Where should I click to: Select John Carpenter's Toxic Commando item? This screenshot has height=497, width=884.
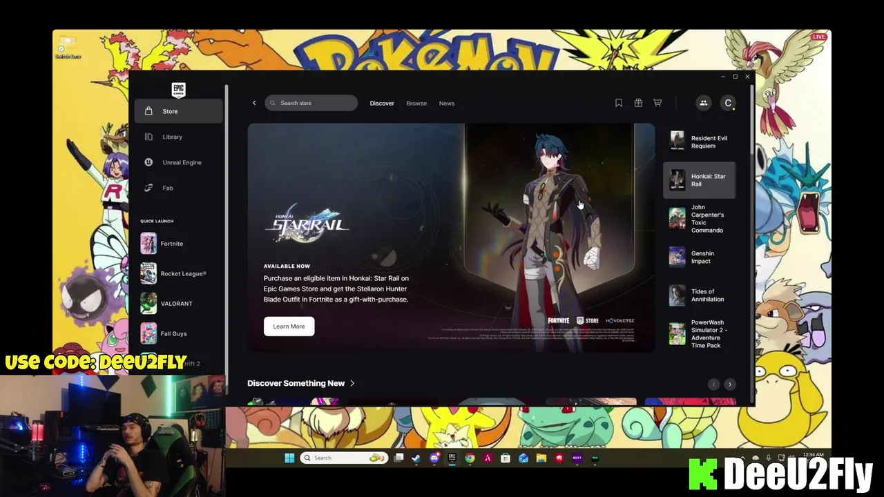click(x=699, y=218)
